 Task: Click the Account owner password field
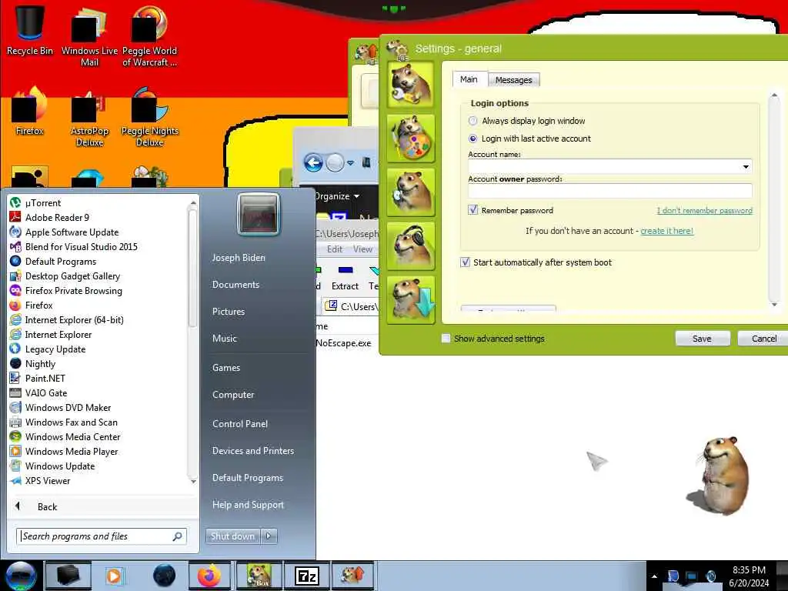point(610,191)
